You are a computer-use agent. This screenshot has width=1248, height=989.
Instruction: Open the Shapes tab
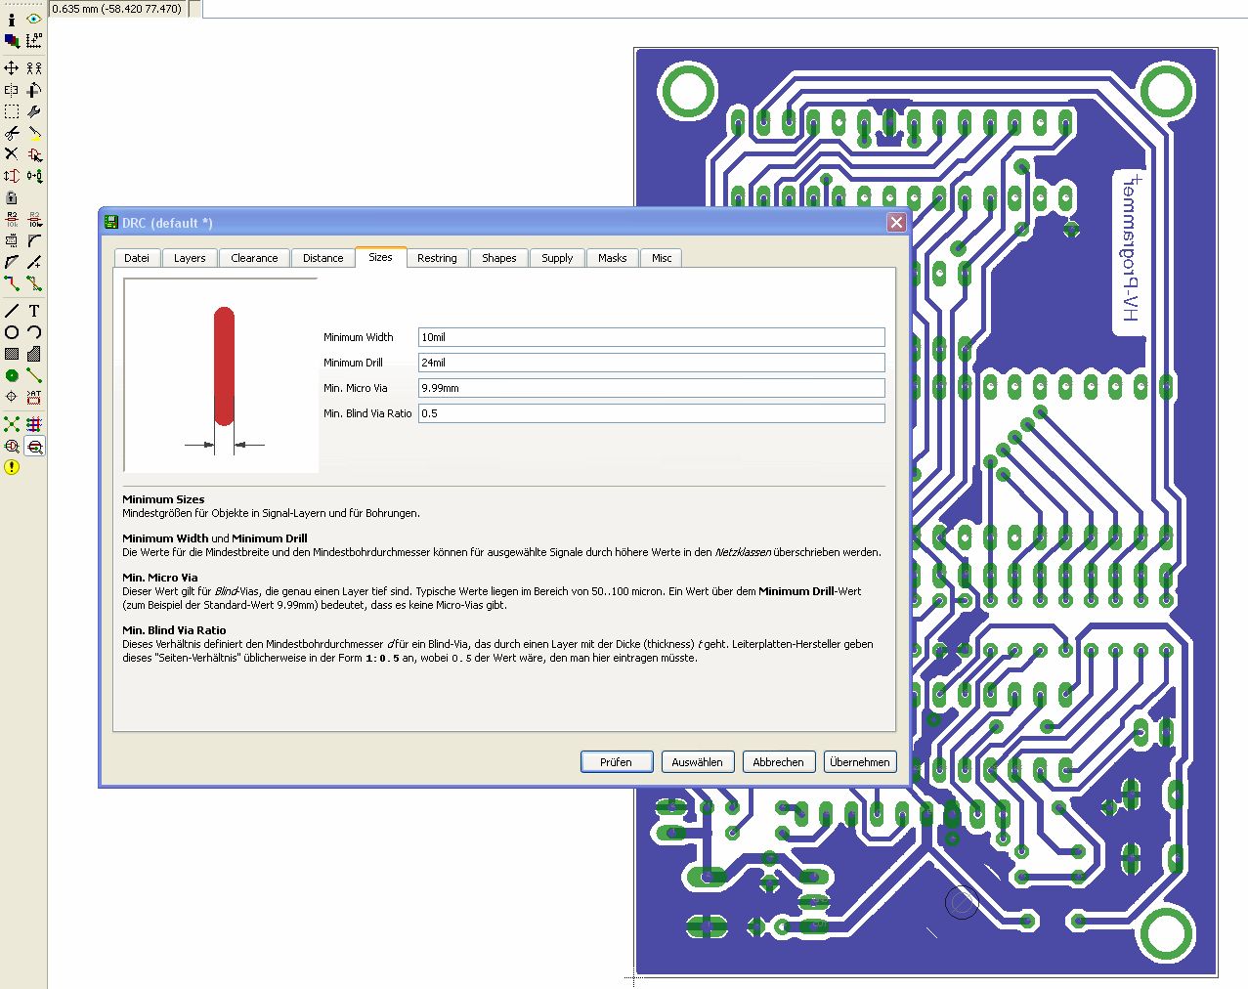tap(498, 258)
